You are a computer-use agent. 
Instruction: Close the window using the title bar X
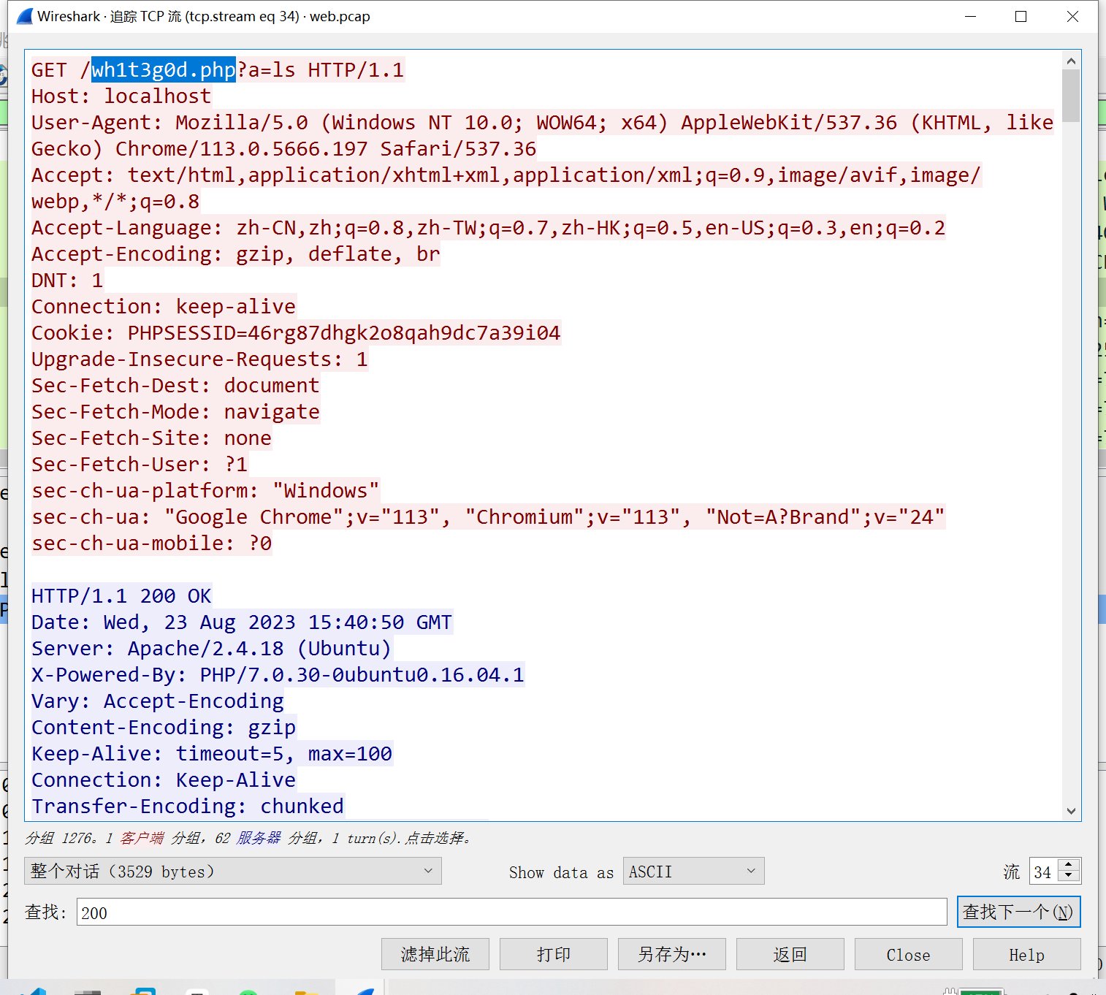pyautogui.click(x=1072, y=16)
